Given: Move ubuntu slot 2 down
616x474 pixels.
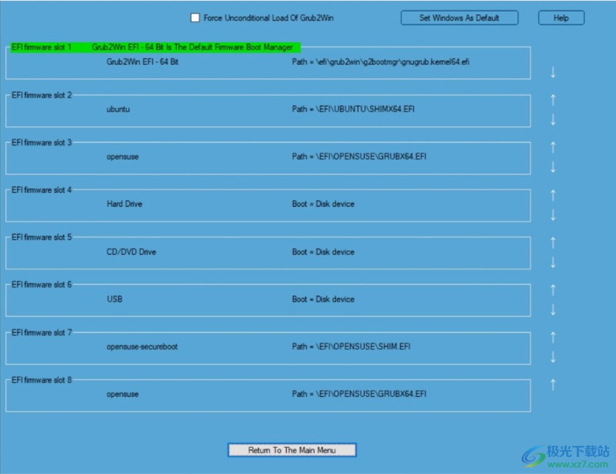Looking at the screenshot, I should coord(553,119).
